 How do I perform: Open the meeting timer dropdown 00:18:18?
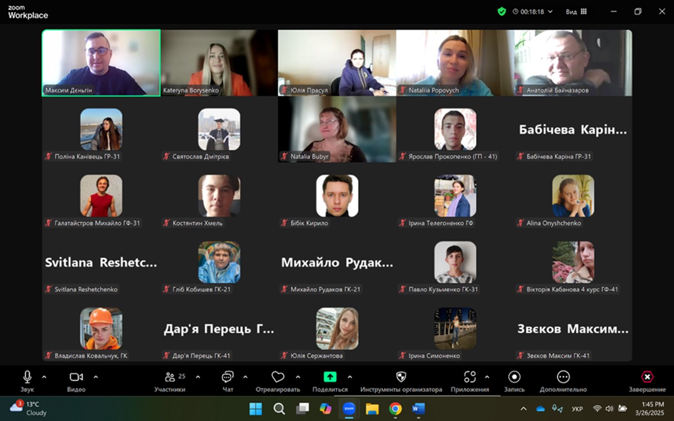[x=533, y=11]
